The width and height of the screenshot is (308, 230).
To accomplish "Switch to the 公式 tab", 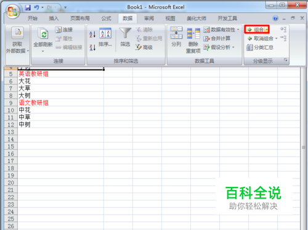I will point(106,18).
